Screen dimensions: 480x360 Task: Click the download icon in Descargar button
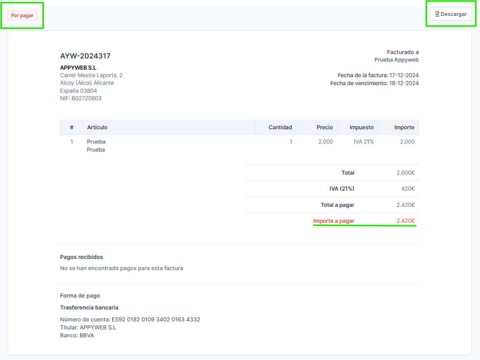pos(437,14)
